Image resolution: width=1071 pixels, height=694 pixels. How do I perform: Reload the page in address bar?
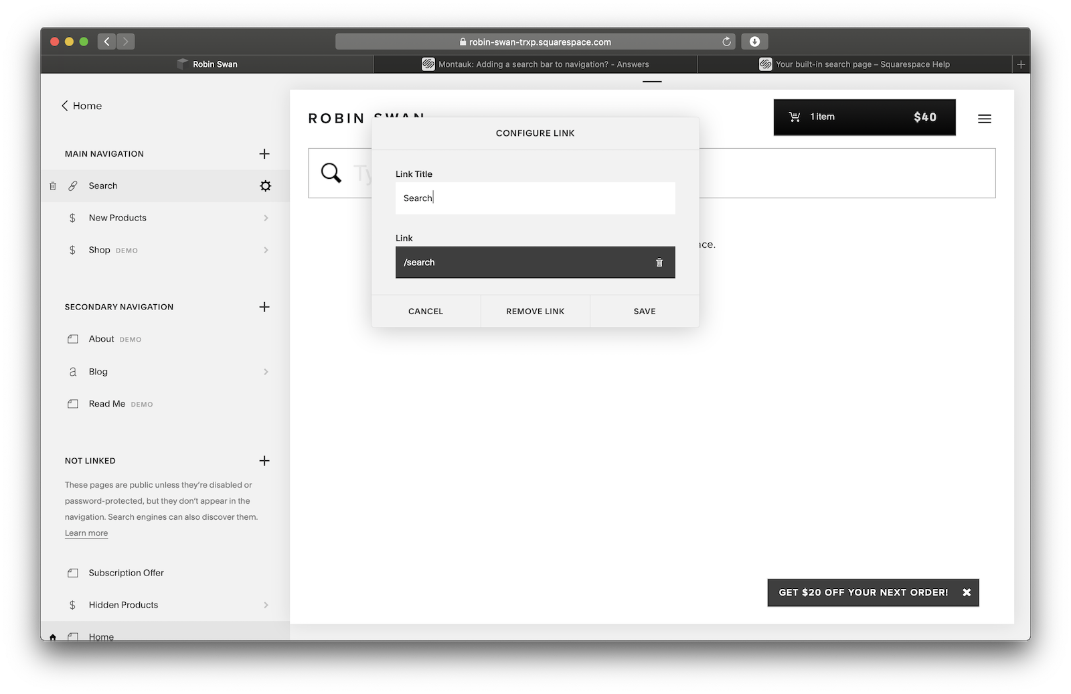[726, 42]
